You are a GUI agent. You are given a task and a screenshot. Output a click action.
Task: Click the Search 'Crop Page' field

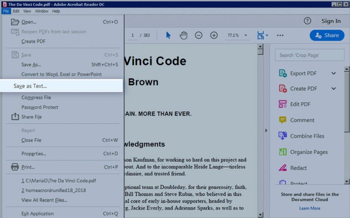[310, 55]
